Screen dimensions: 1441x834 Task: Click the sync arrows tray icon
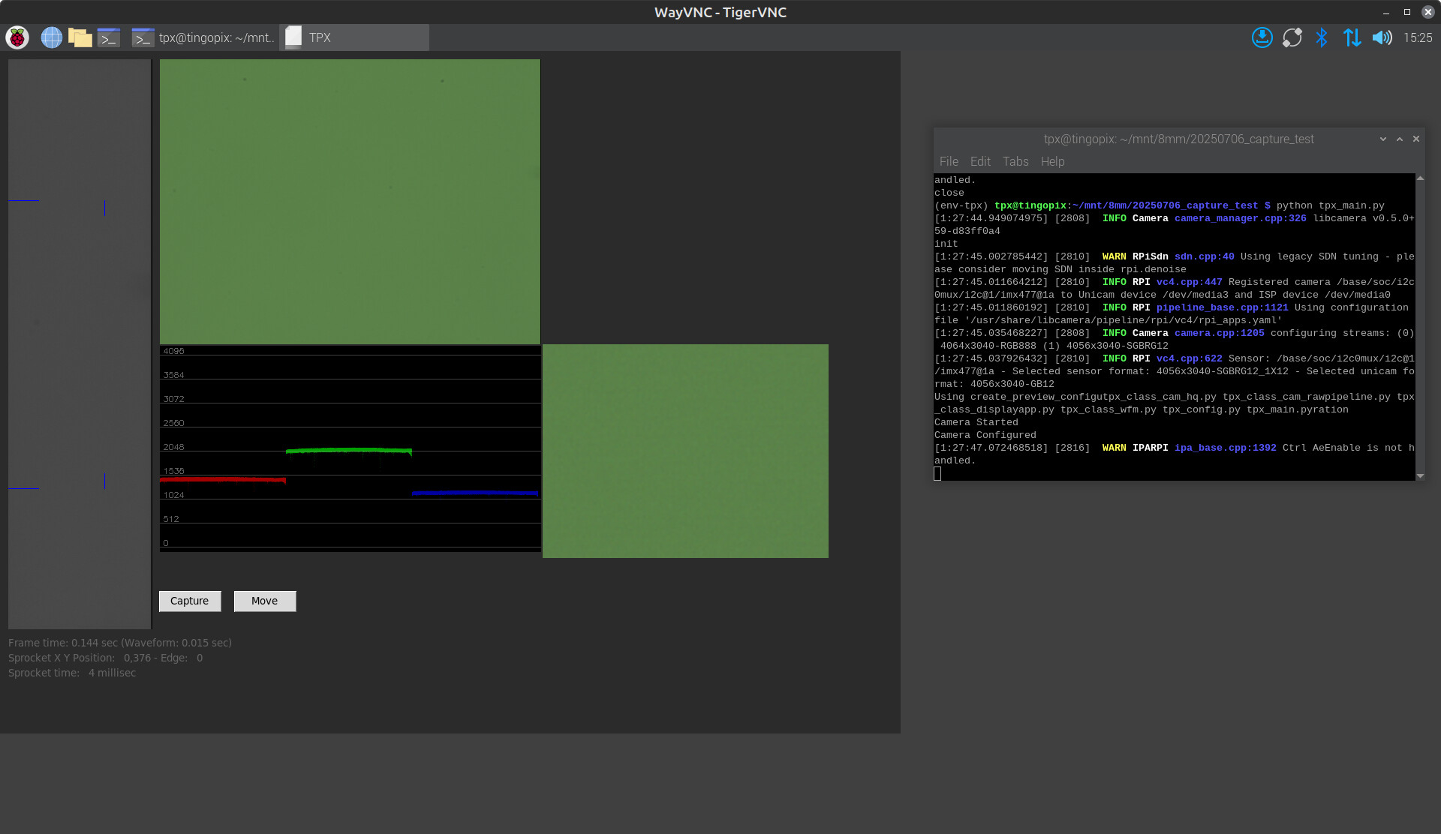click(x=1292, y=37)
